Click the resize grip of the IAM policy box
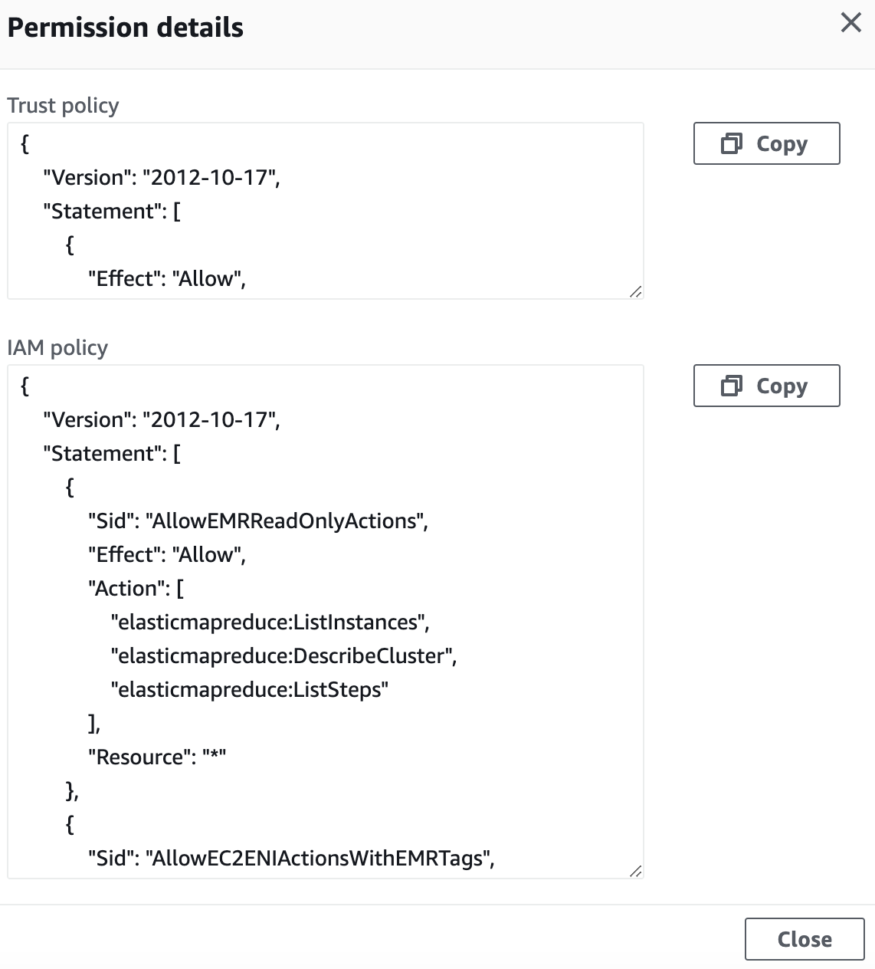 point(635,871)
